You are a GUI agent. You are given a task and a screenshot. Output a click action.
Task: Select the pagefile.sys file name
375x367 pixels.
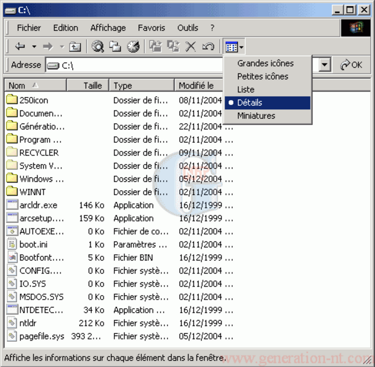[x=42, y=337]
